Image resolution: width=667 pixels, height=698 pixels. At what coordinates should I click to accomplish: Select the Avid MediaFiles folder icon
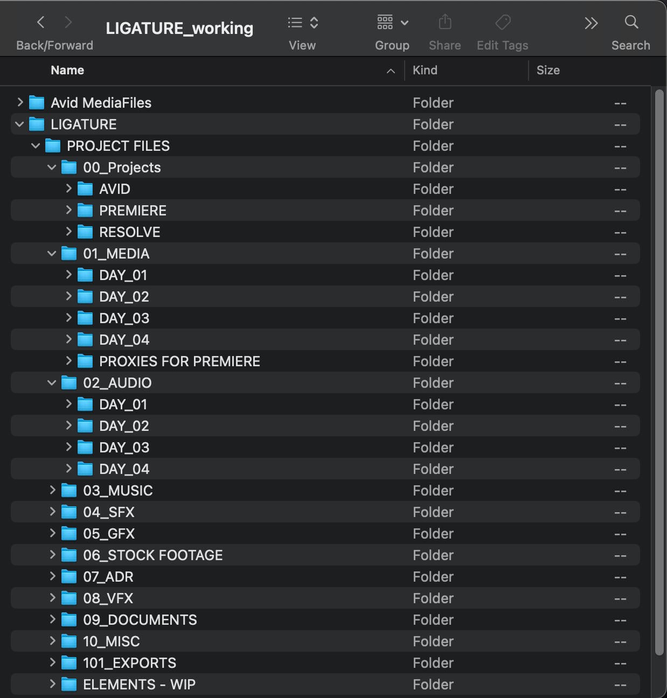[x=37, y=102]
